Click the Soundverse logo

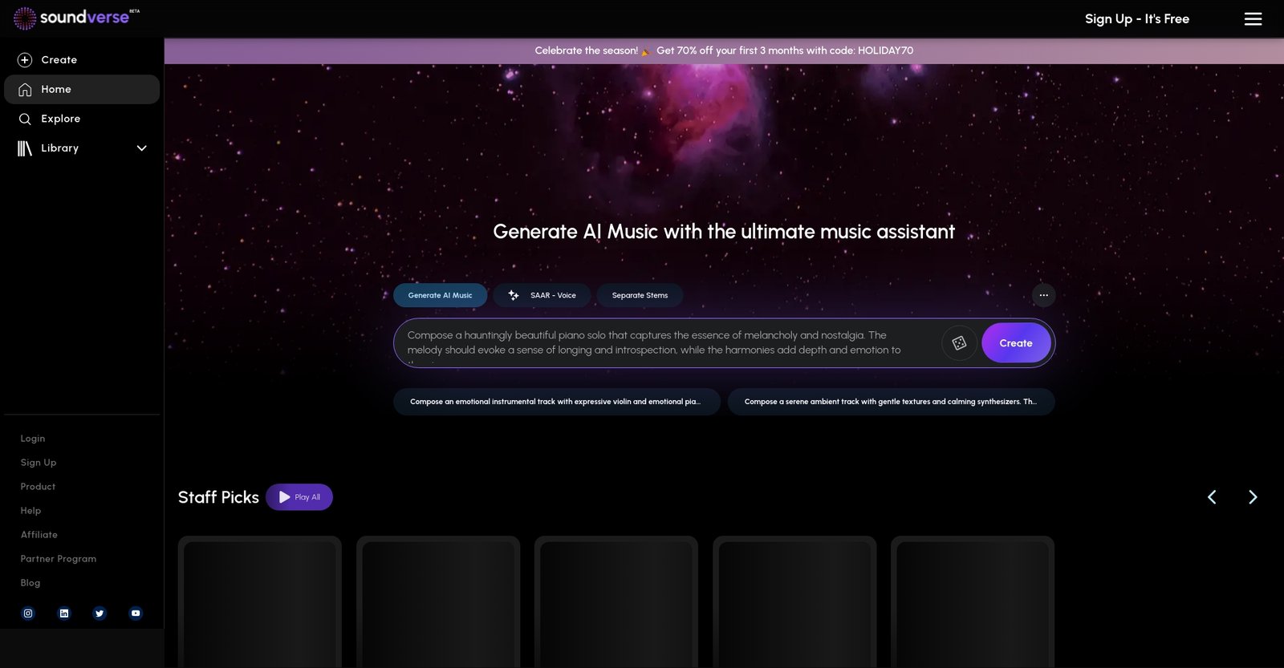tap(76, 18)
